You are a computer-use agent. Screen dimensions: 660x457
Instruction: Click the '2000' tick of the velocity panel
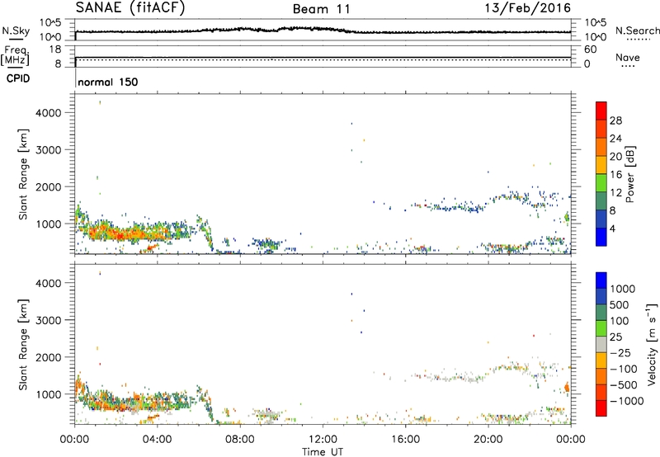click(48, 357)
